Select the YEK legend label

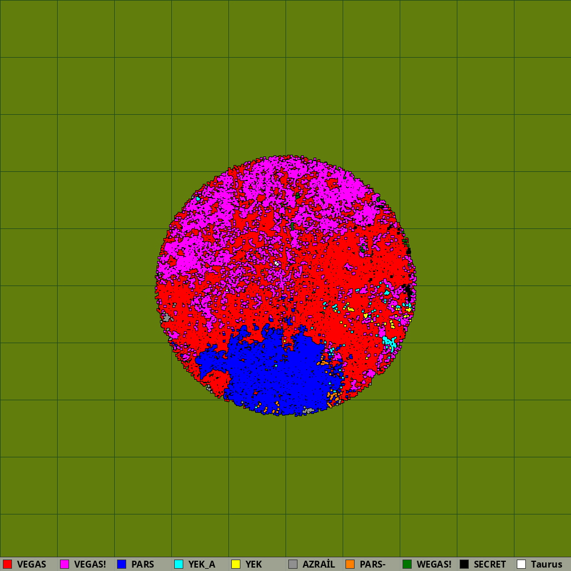[x=254, y=565]
